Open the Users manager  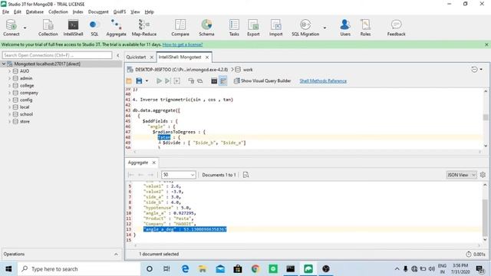click(x=345, y=28)
